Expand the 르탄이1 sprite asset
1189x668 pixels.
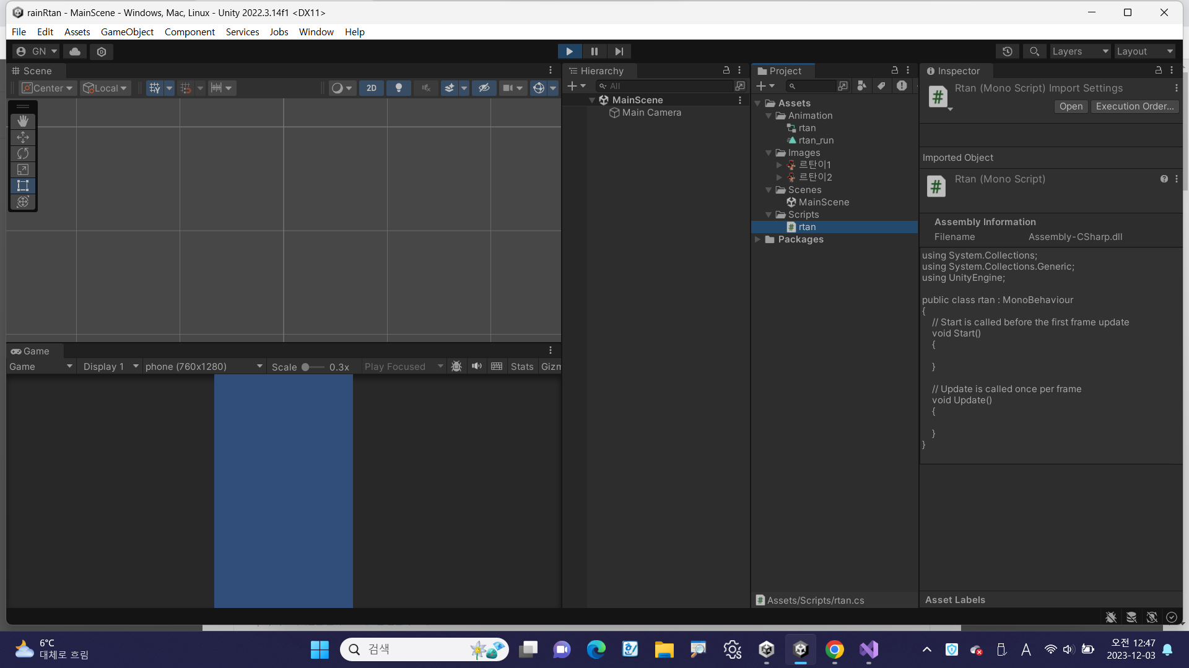coord(779,165)
